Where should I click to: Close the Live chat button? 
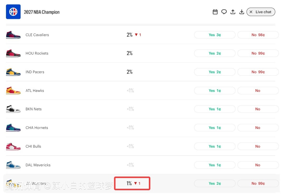point(261,12)
